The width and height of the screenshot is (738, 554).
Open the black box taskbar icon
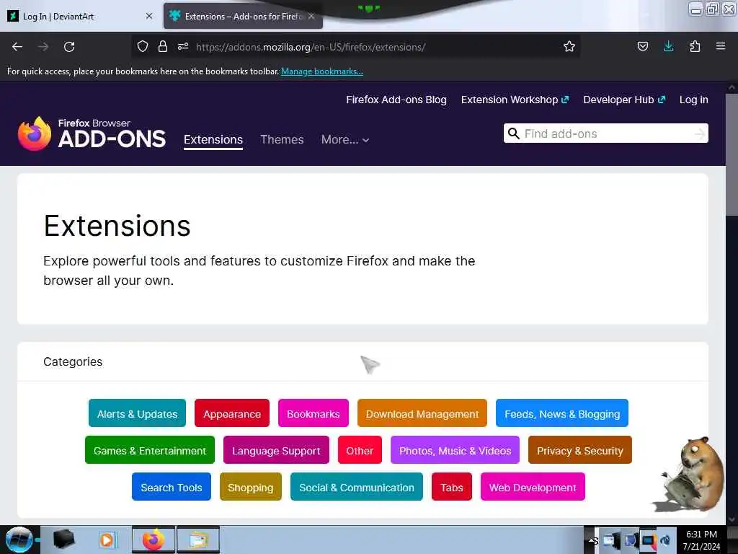coord(64,540)
